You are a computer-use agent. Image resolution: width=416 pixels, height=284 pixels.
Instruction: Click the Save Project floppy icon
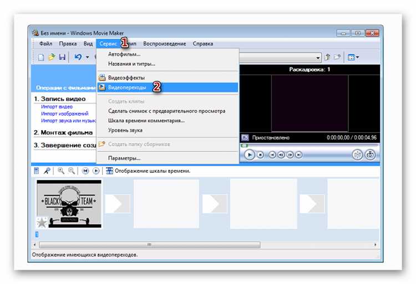pyautogui.click(x=62, y=57)
